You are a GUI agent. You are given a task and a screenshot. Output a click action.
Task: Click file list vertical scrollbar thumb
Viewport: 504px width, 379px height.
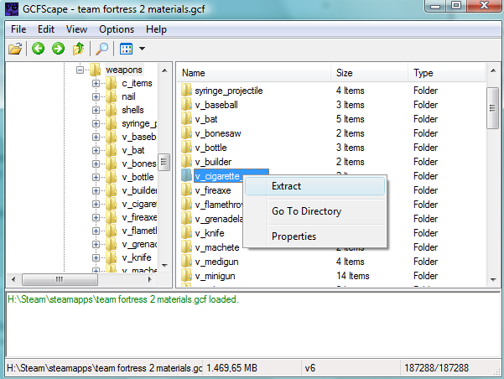[492, 108]
